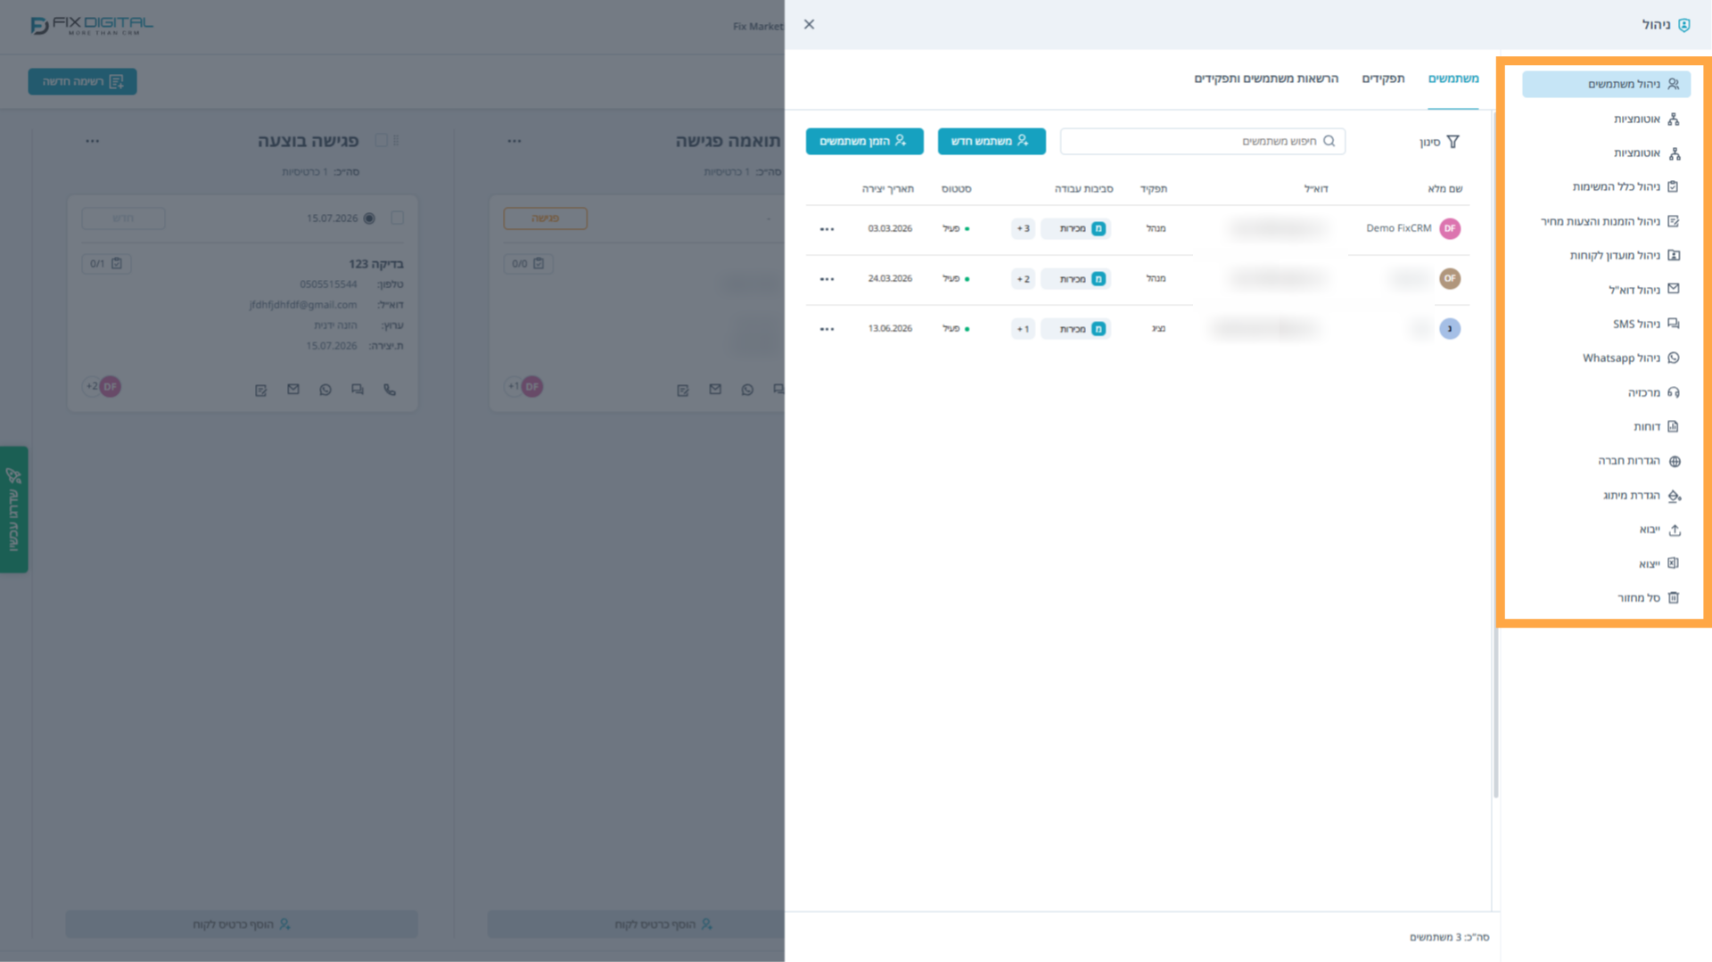Screen dimensions: 1712x962
Task: Tick the 'פגישה בוצעה' column checkbox in background board
Action: pyautogui.click(x=382, y=140)
